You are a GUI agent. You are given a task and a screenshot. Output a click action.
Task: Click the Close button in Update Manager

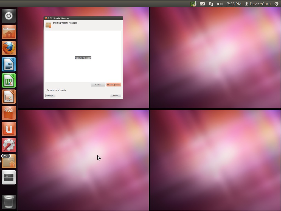coord(116,96)
